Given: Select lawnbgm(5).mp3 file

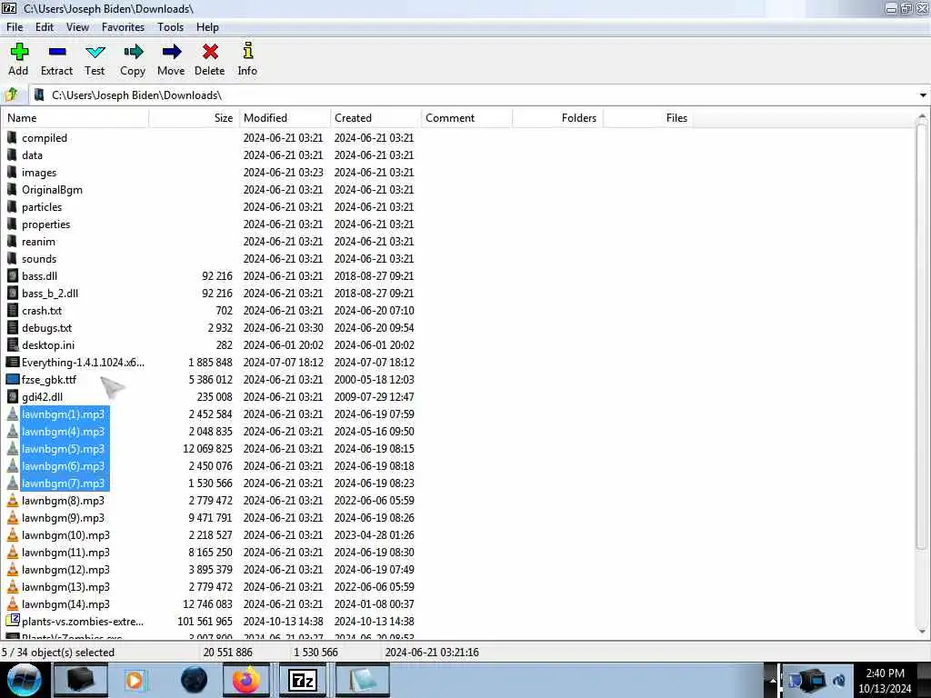Looking at the screenshot, I should point(63,448).
